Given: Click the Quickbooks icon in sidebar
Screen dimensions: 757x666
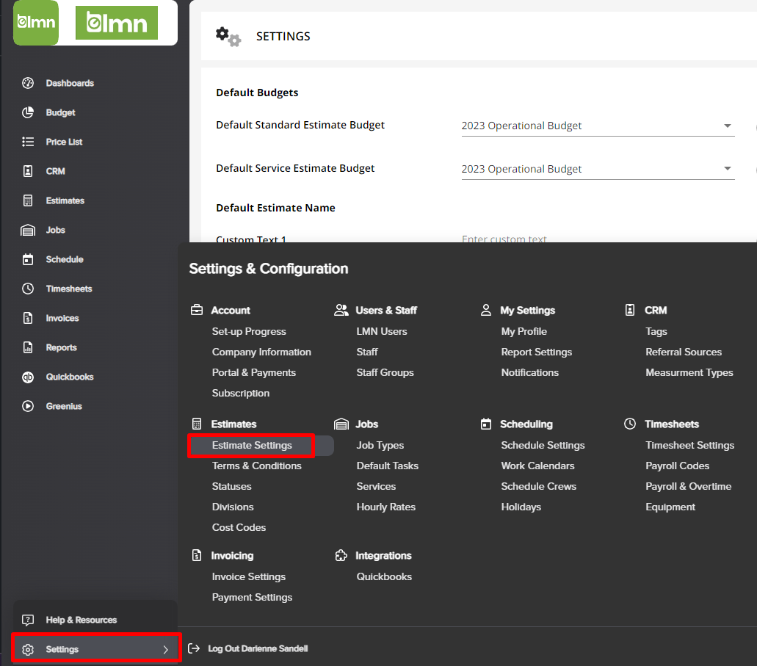Looking at the screenshot, I should click(x=28, y=377).
